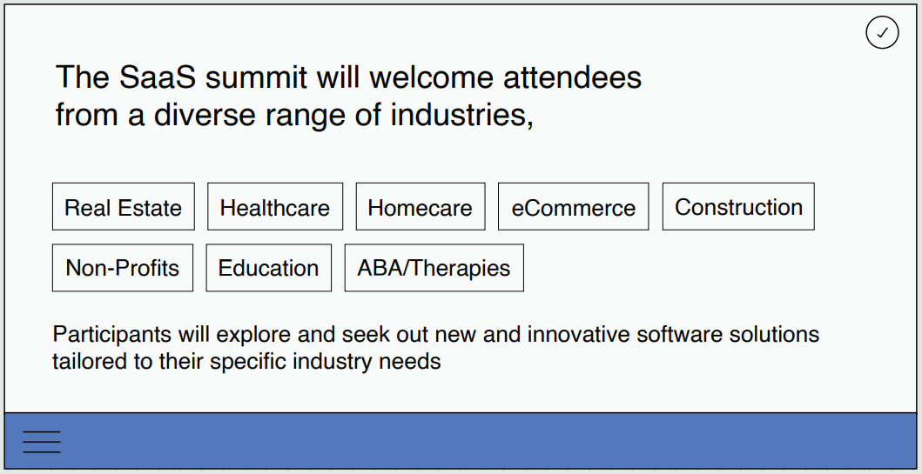Click the heading line ending with industries
Screen dimensions: 922x474
(x=294, y=115)
